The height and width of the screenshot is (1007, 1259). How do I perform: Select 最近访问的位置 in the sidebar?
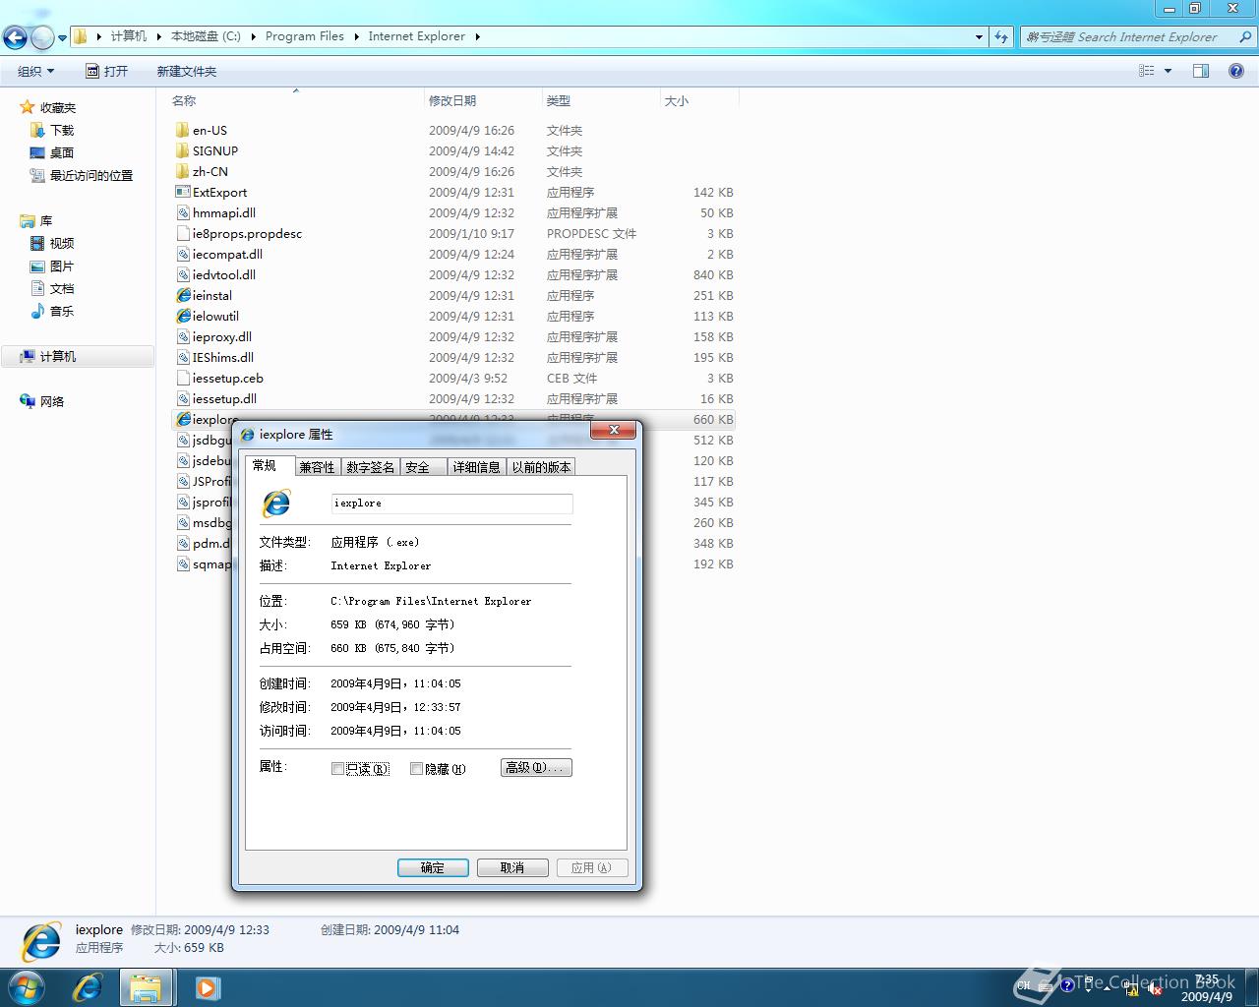click(90, 175)
